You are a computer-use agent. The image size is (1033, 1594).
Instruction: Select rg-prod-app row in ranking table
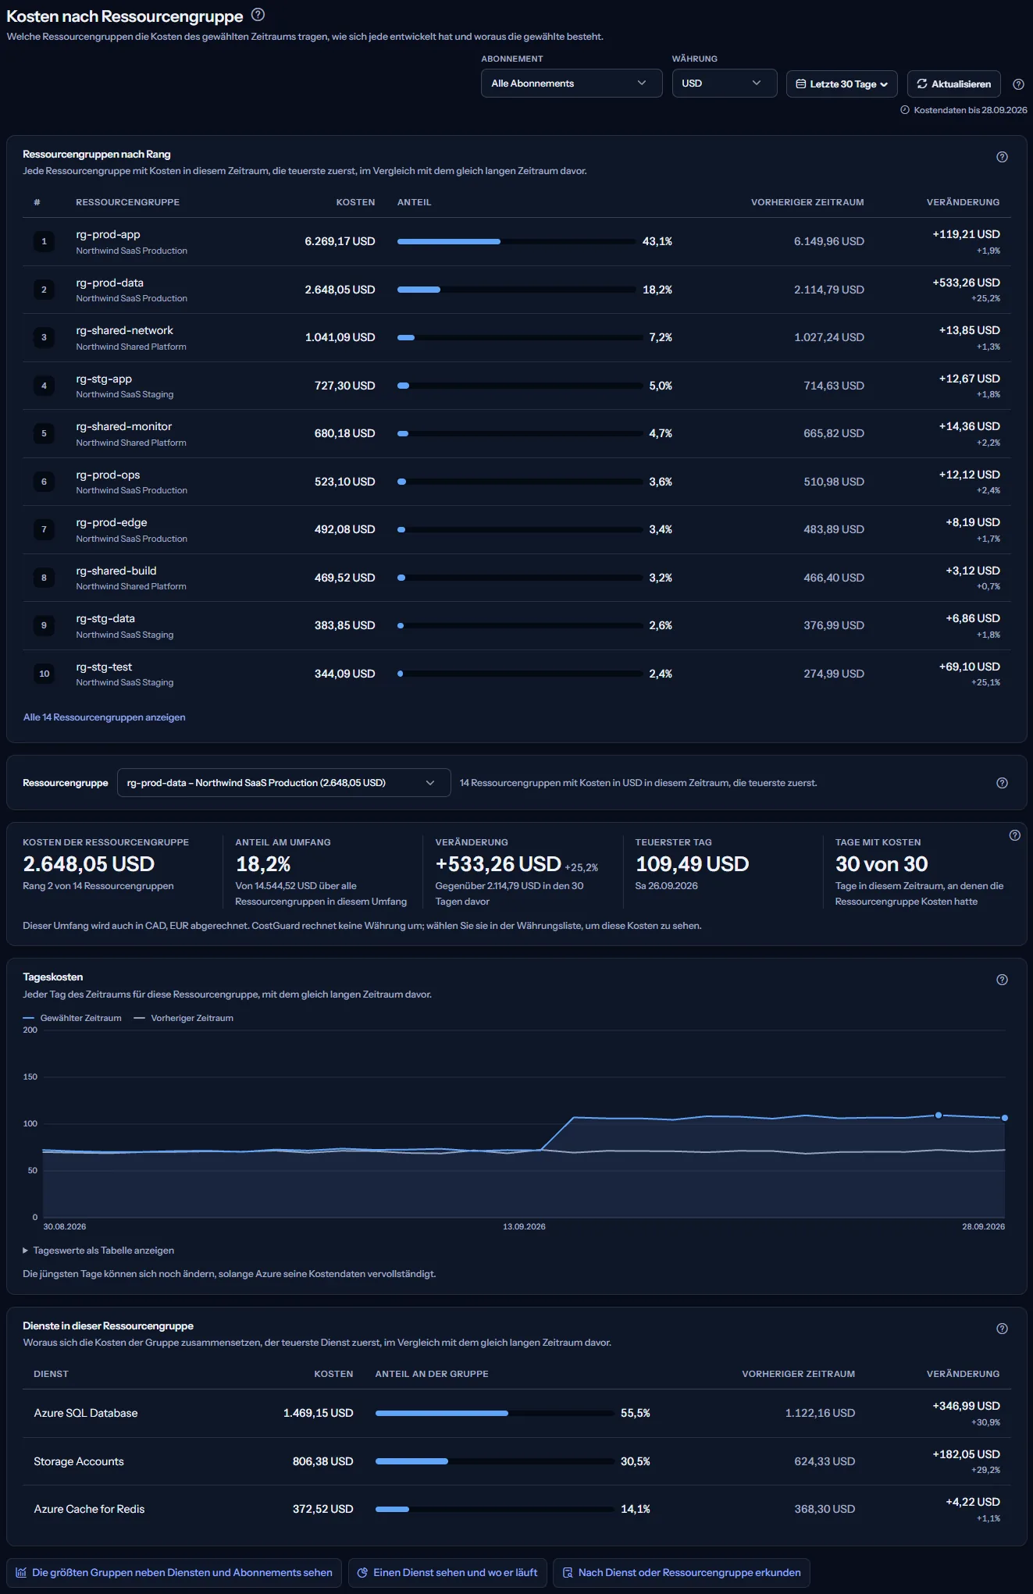[x=516, y=242]
